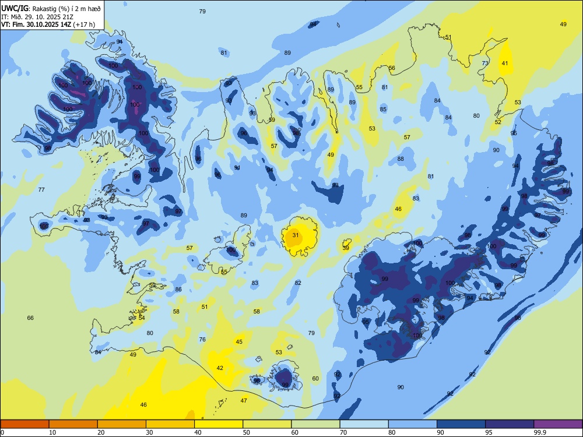Click the value 86 in the western lowlands
This screenshot has width=583, height=437.
[178, 290]
